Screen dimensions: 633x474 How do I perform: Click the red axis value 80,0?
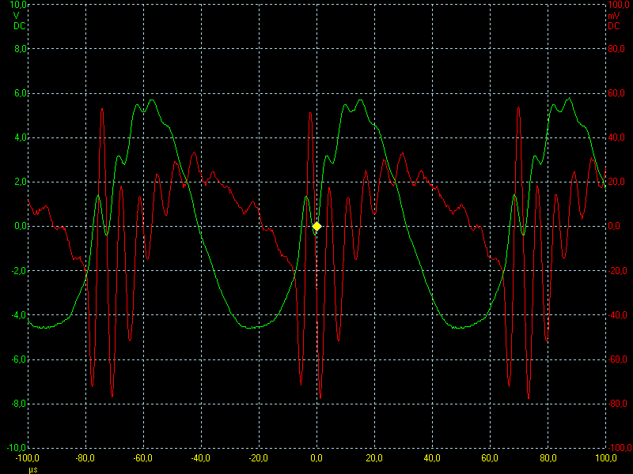click(616, 49)
